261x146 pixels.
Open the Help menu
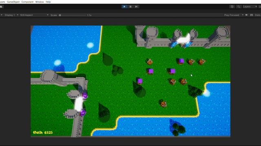[48, 2]
